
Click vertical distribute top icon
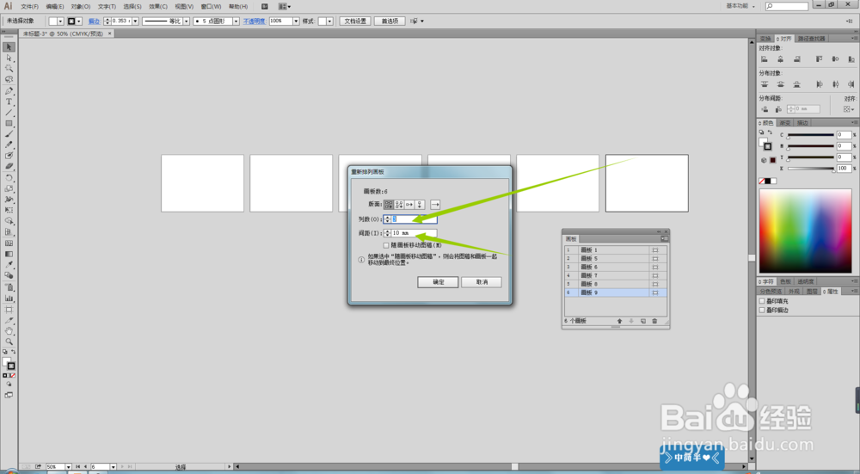click(x=764, y=84)
